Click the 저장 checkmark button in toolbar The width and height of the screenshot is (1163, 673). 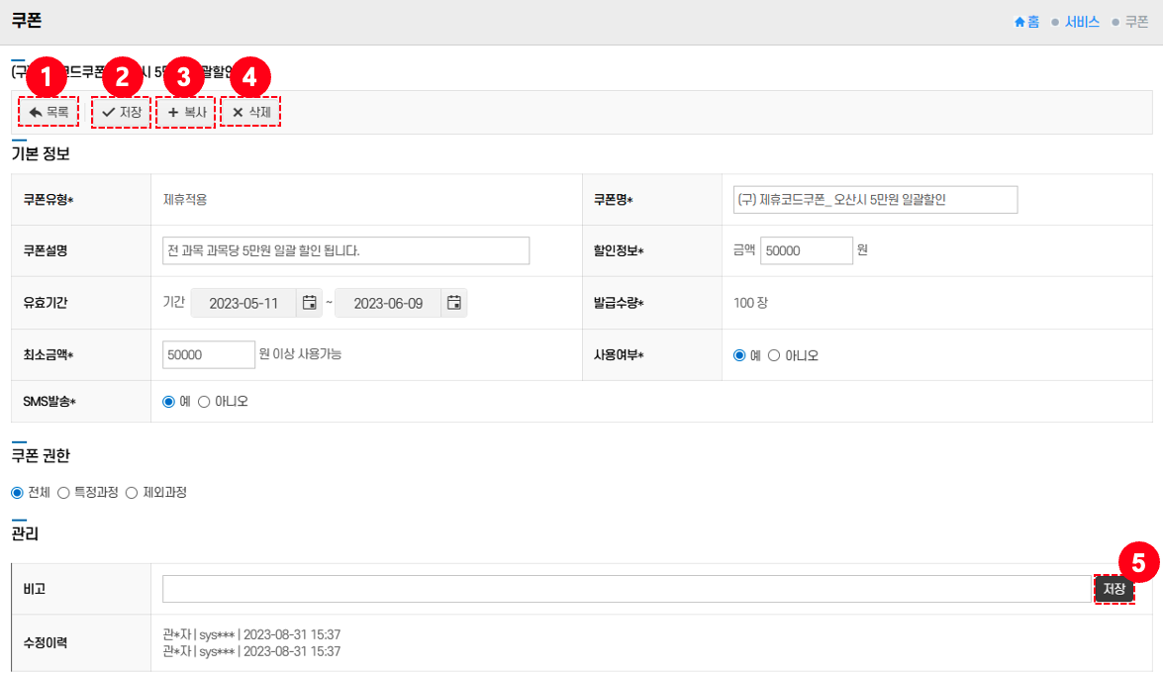tap(121, 113)
